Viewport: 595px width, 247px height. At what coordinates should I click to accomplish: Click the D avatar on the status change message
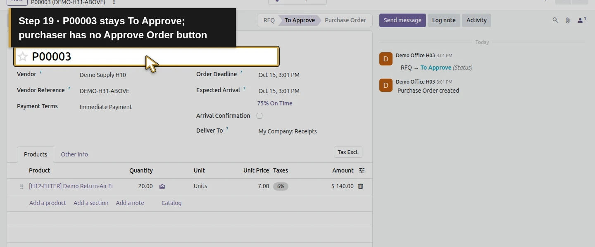(x=386, y=59)
